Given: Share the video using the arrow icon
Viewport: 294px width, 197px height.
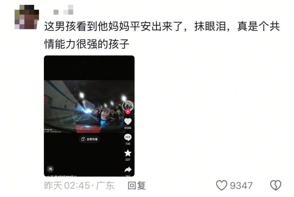Looking at the screenshot, I should [128, 170].
